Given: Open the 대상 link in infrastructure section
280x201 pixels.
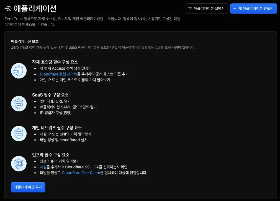Looking at the screenshot, I should pyautogui.click(x=43, y=167).
